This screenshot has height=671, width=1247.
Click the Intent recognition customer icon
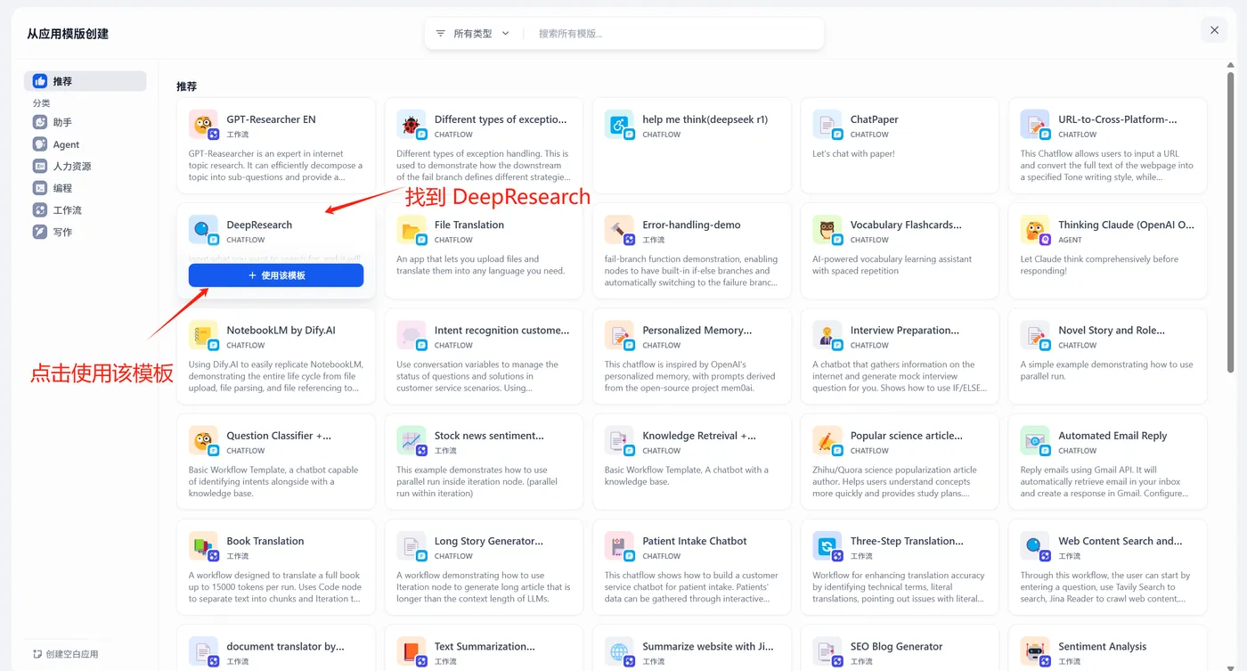click(411, 334)
